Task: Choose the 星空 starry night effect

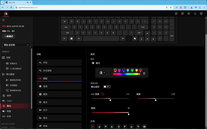Action: (x=59, y=102)
